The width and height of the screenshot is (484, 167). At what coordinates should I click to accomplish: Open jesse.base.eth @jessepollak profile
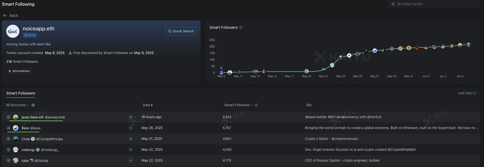43,117
